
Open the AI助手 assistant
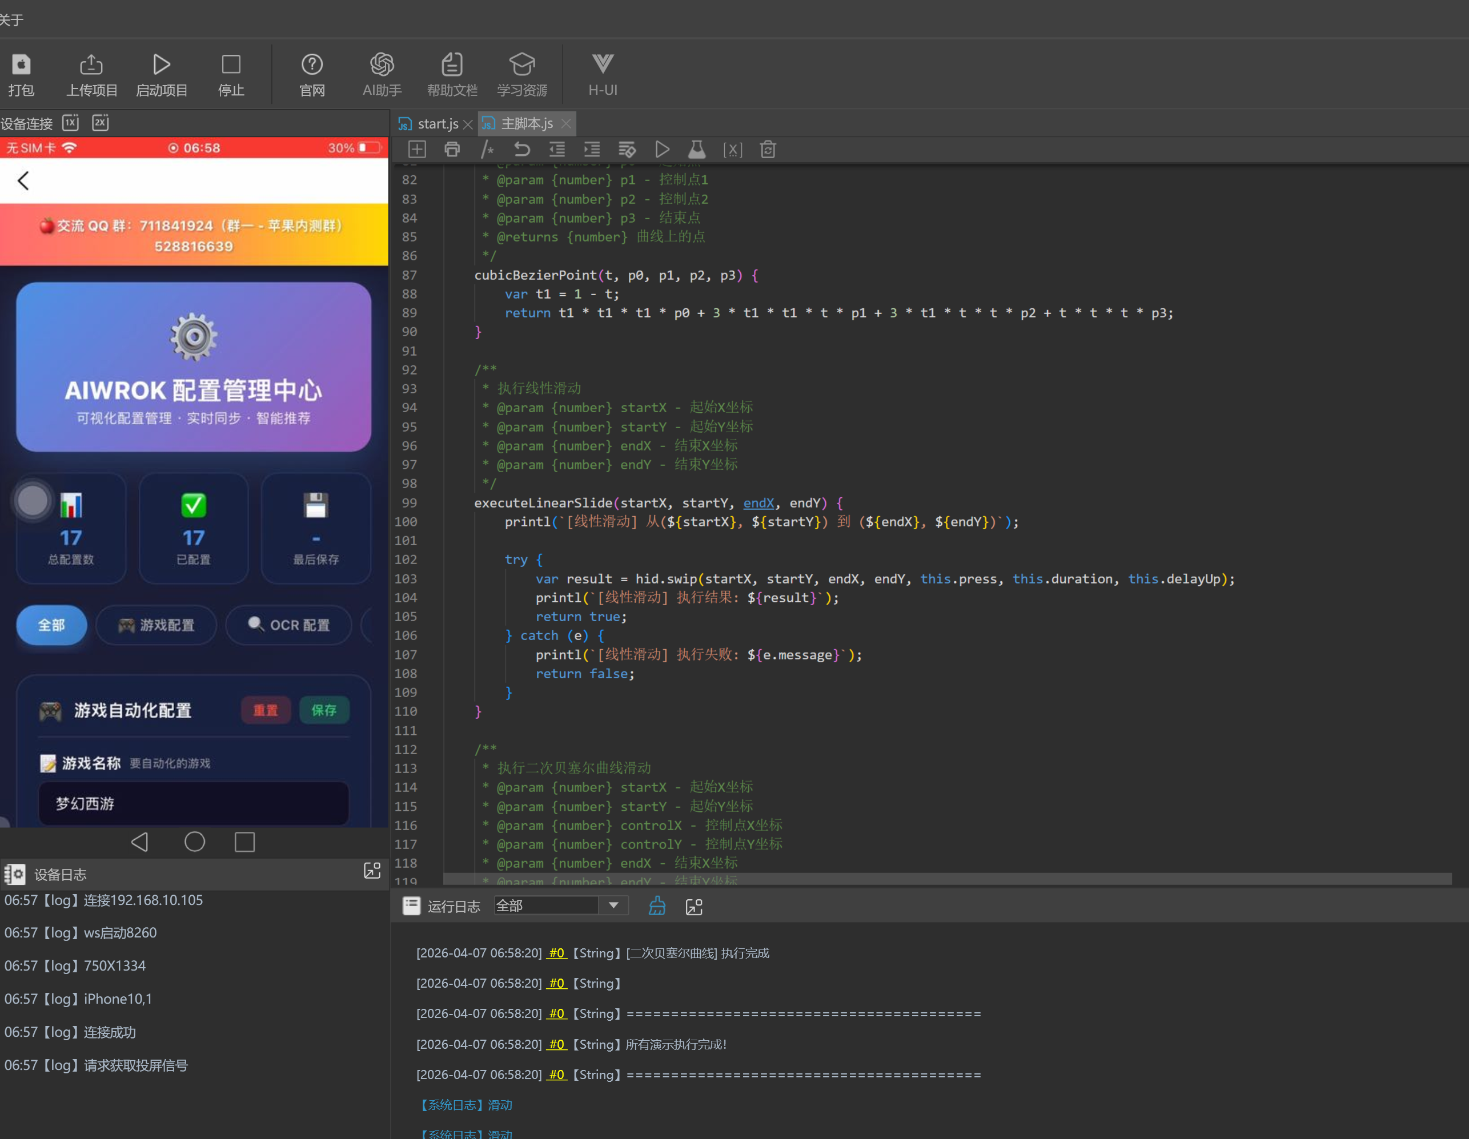(x=382, y=65)
